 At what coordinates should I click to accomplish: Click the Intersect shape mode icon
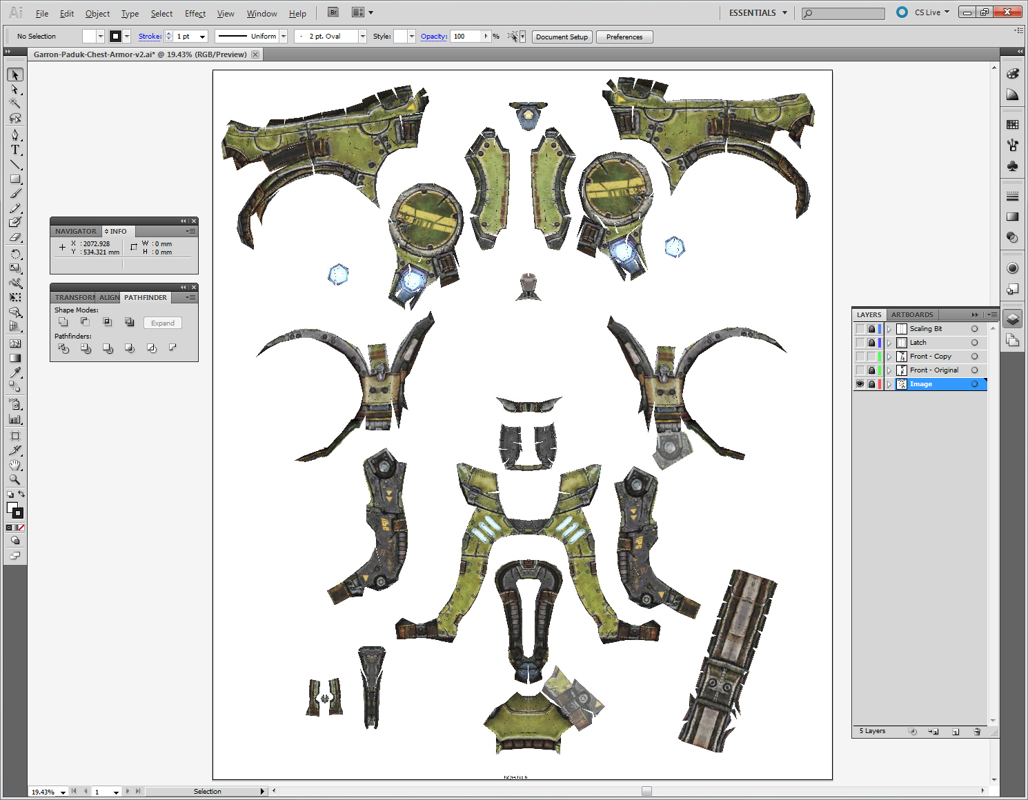point(107,322)
